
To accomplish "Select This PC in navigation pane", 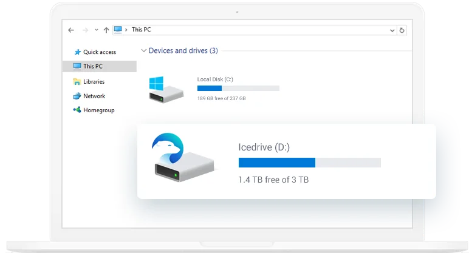I will point(100,66).
